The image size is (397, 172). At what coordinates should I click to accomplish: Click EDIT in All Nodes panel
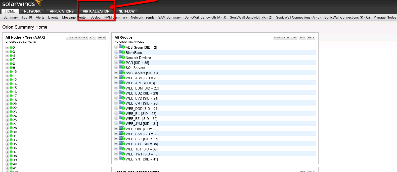pos(93,38)
